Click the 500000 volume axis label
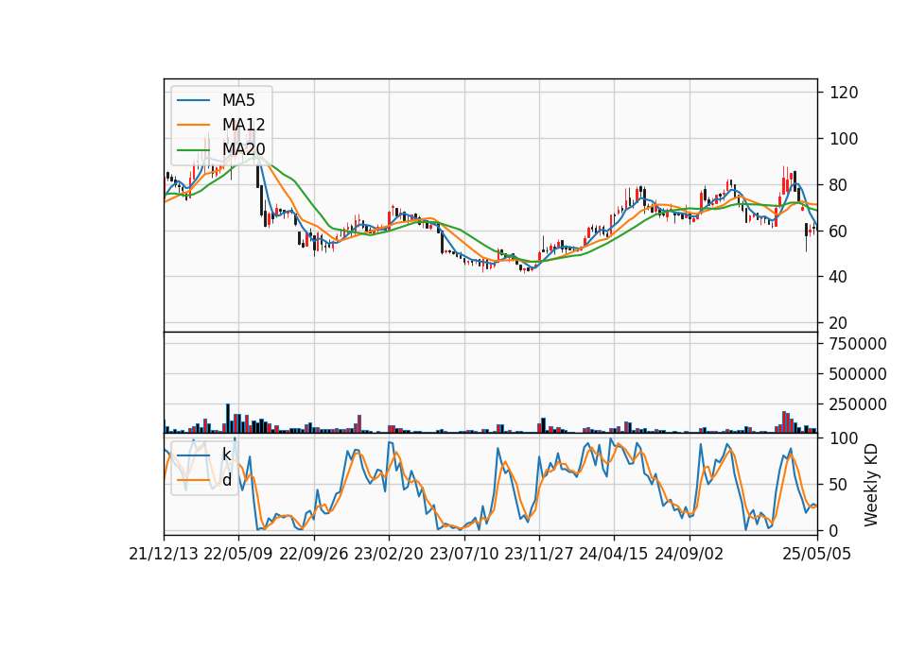This screenshot has width=908, height=652. pyautogui.click(x=858, y=374)
